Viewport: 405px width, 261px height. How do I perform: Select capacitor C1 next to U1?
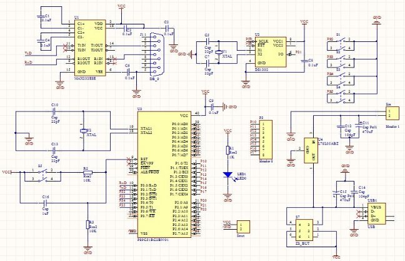pos(41,16)
